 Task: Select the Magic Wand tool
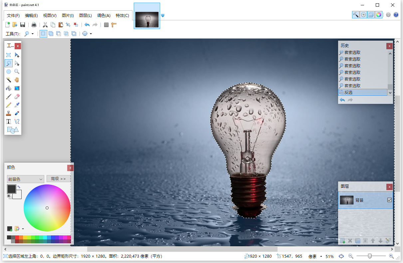pos(9,80)
